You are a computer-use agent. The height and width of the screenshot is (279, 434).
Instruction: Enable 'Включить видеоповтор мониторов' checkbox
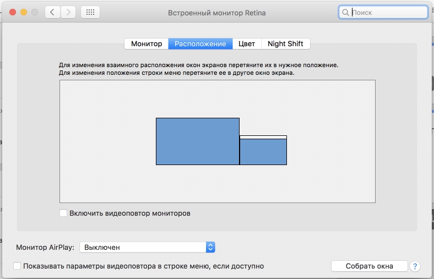pos(63,213)
